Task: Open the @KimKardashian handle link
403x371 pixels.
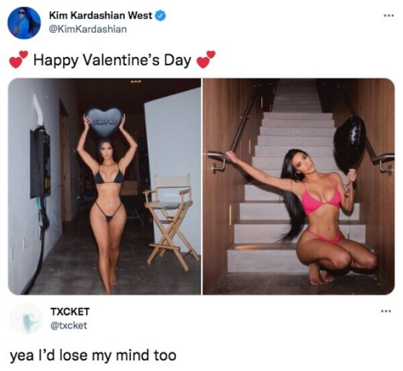Action: 87,29
